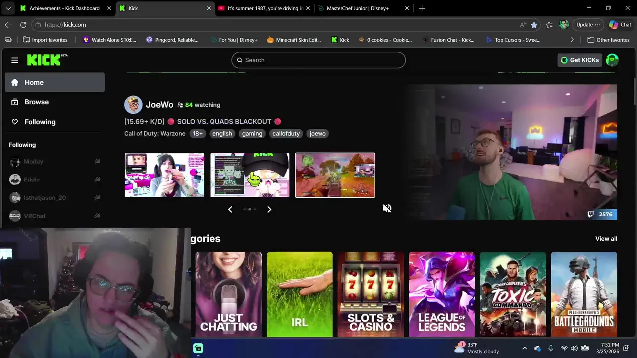Go to next featured stream arrow
The width and height of the screenshot is (637, 358).
[x=269, y=209]
